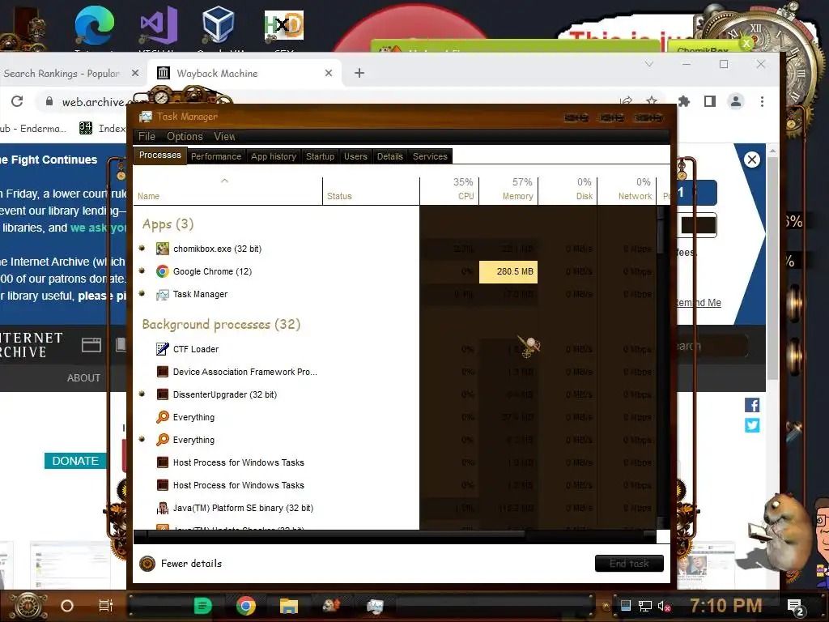Open a new Chrome tab
The image size is (829, 622).
pyautogui.click(x=359, y=73)
